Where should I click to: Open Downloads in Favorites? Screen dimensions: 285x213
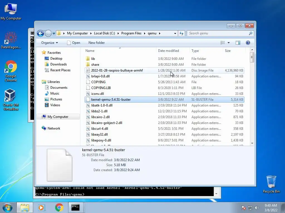[58, 64]
